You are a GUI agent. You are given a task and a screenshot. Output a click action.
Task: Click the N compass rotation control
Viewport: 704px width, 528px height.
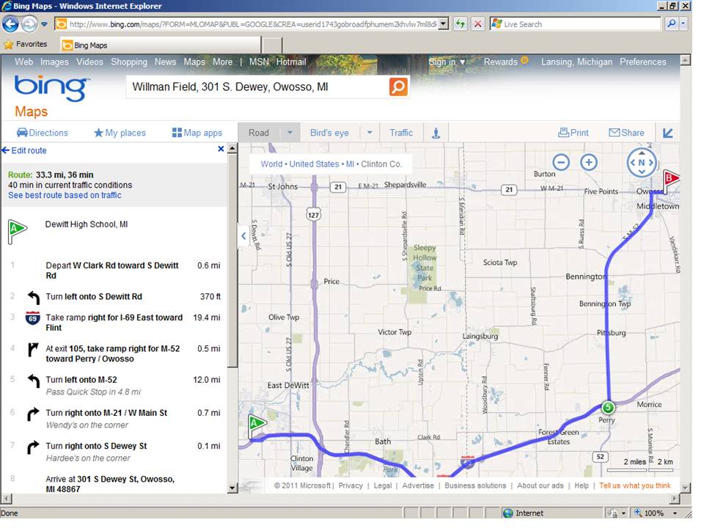[642, 163]
